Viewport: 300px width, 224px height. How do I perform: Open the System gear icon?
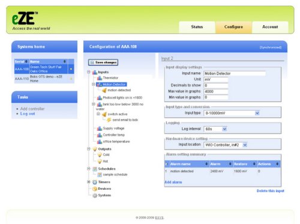95,195
